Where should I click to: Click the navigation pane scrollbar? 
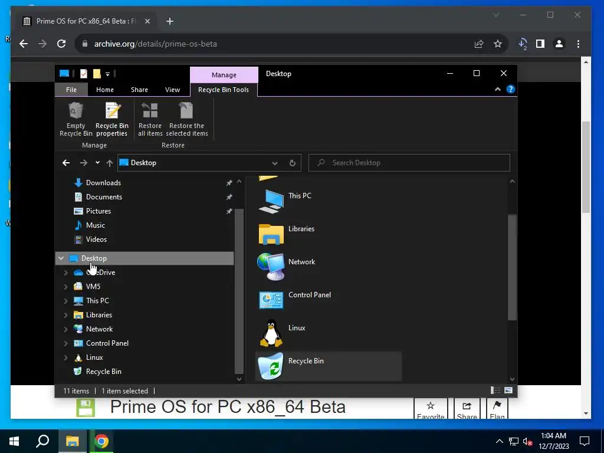pos(239,291)
